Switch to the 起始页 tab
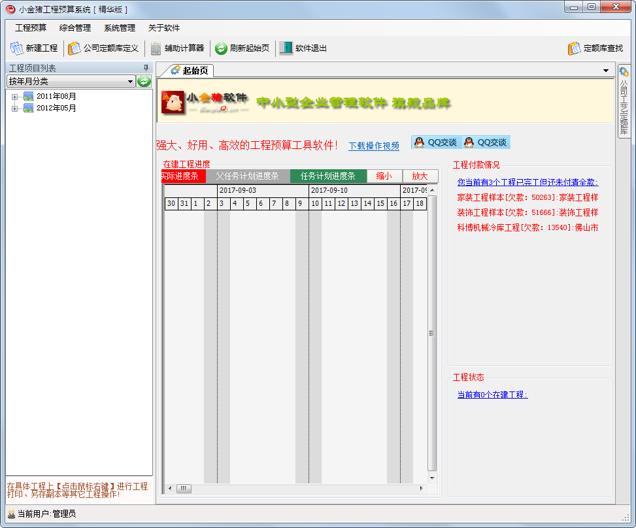636x528 pixels. pos(189,71)
